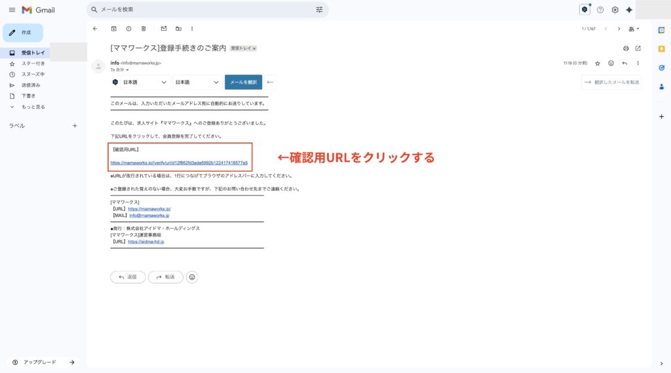Mark email as unread

[163, 29]
